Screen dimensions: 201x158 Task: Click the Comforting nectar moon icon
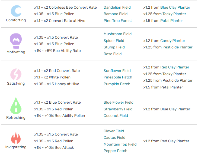pos(16,11)
